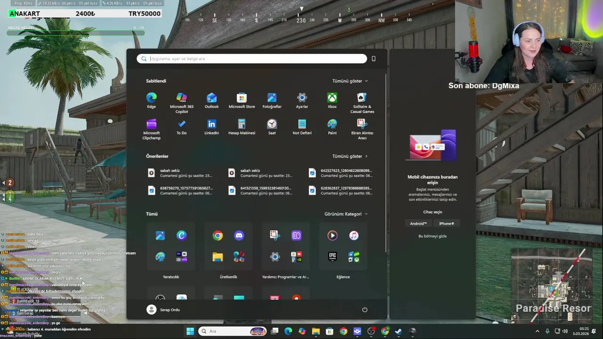Image resolution: width=603 pixels, height=339 pixels.
Task: Open the recommended file 641321359_15993238146013...
Action: pyautogui.click(x=261, y=190)
